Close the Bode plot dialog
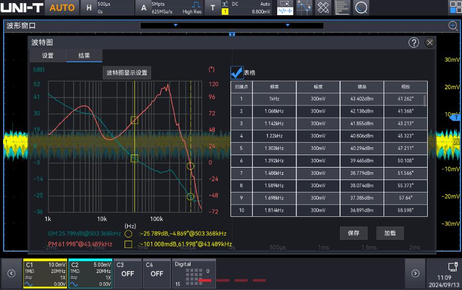This screenshot has height=290, width=462. click(x=429, y=43)
